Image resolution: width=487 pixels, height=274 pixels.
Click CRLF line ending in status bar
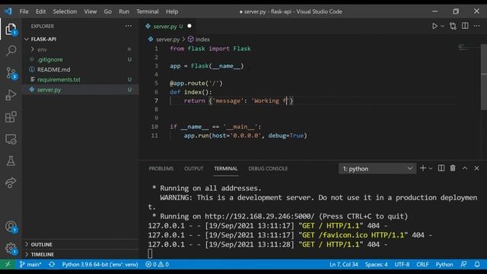[x=422, y=264]
